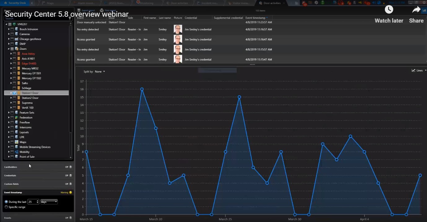Collapse the Doors tree node
This screenshot has width=427, height=222.
[x=9, y=49]
